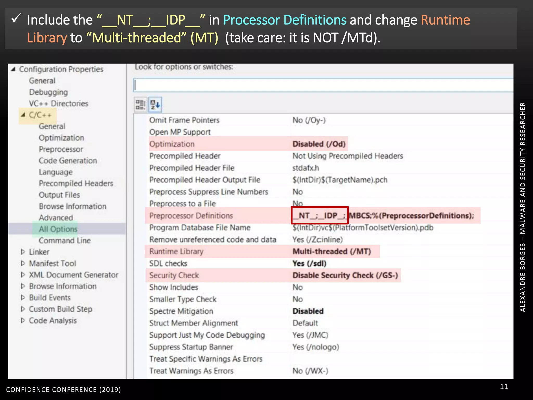Screen dimensions: 533x400
Task: Open the Advanced page under C/C++
Action: (x=56, y=218)
